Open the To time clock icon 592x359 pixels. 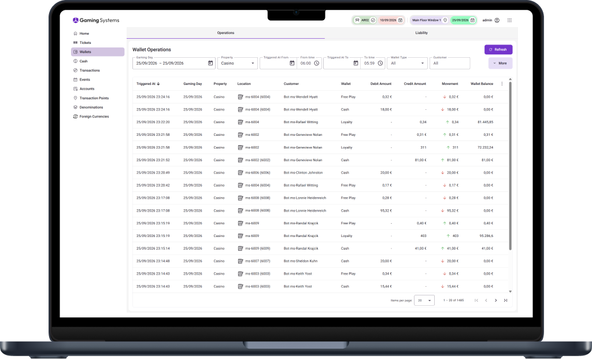(380, 63)
